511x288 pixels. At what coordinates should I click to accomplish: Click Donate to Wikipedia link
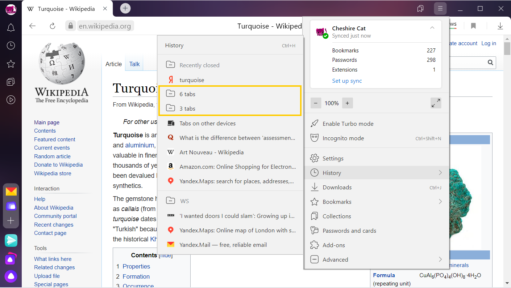click(x=58, y=165)
